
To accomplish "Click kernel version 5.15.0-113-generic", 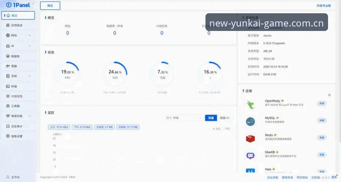I will (x=274, y=43).
